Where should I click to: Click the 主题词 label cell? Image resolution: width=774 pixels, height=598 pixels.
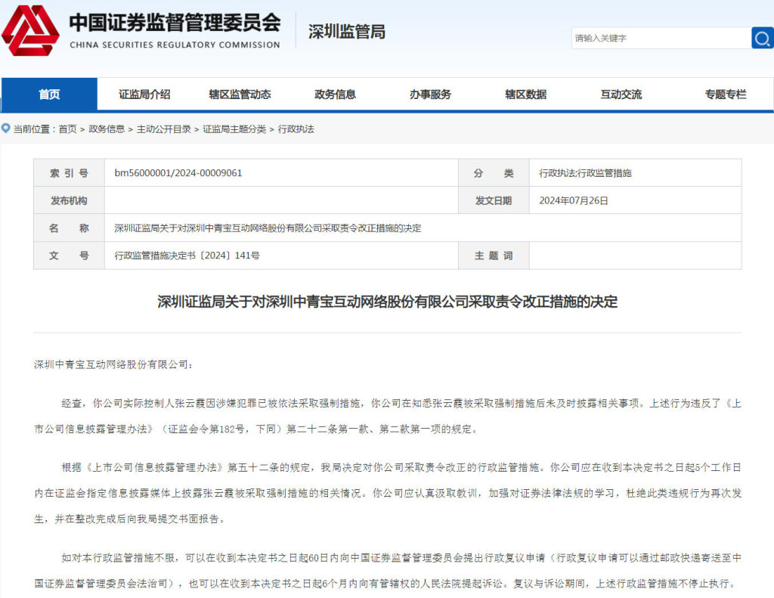(494, 256)
